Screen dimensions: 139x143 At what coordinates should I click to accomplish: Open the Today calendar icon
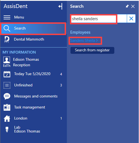coord(7,74)
